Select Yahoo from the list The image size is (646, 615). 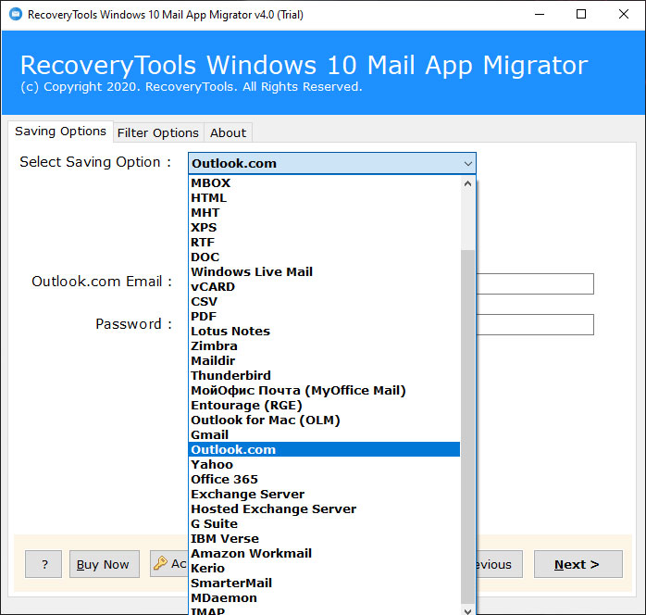point(325,465)
